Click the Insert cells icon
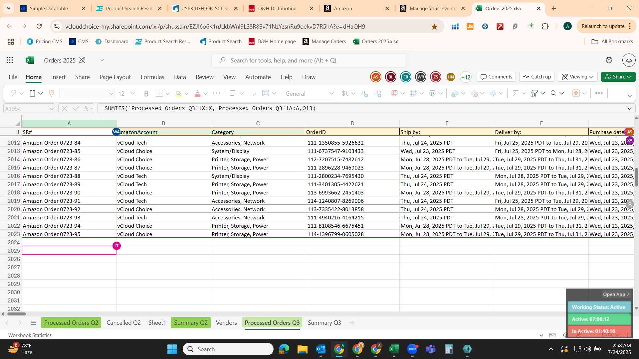 (455, 93)
